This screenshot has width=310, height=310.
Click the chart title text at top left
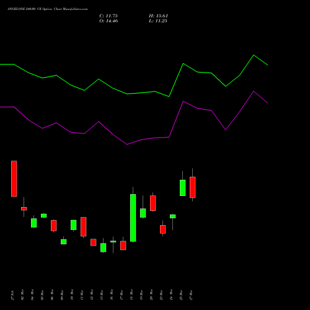point(48,9)
